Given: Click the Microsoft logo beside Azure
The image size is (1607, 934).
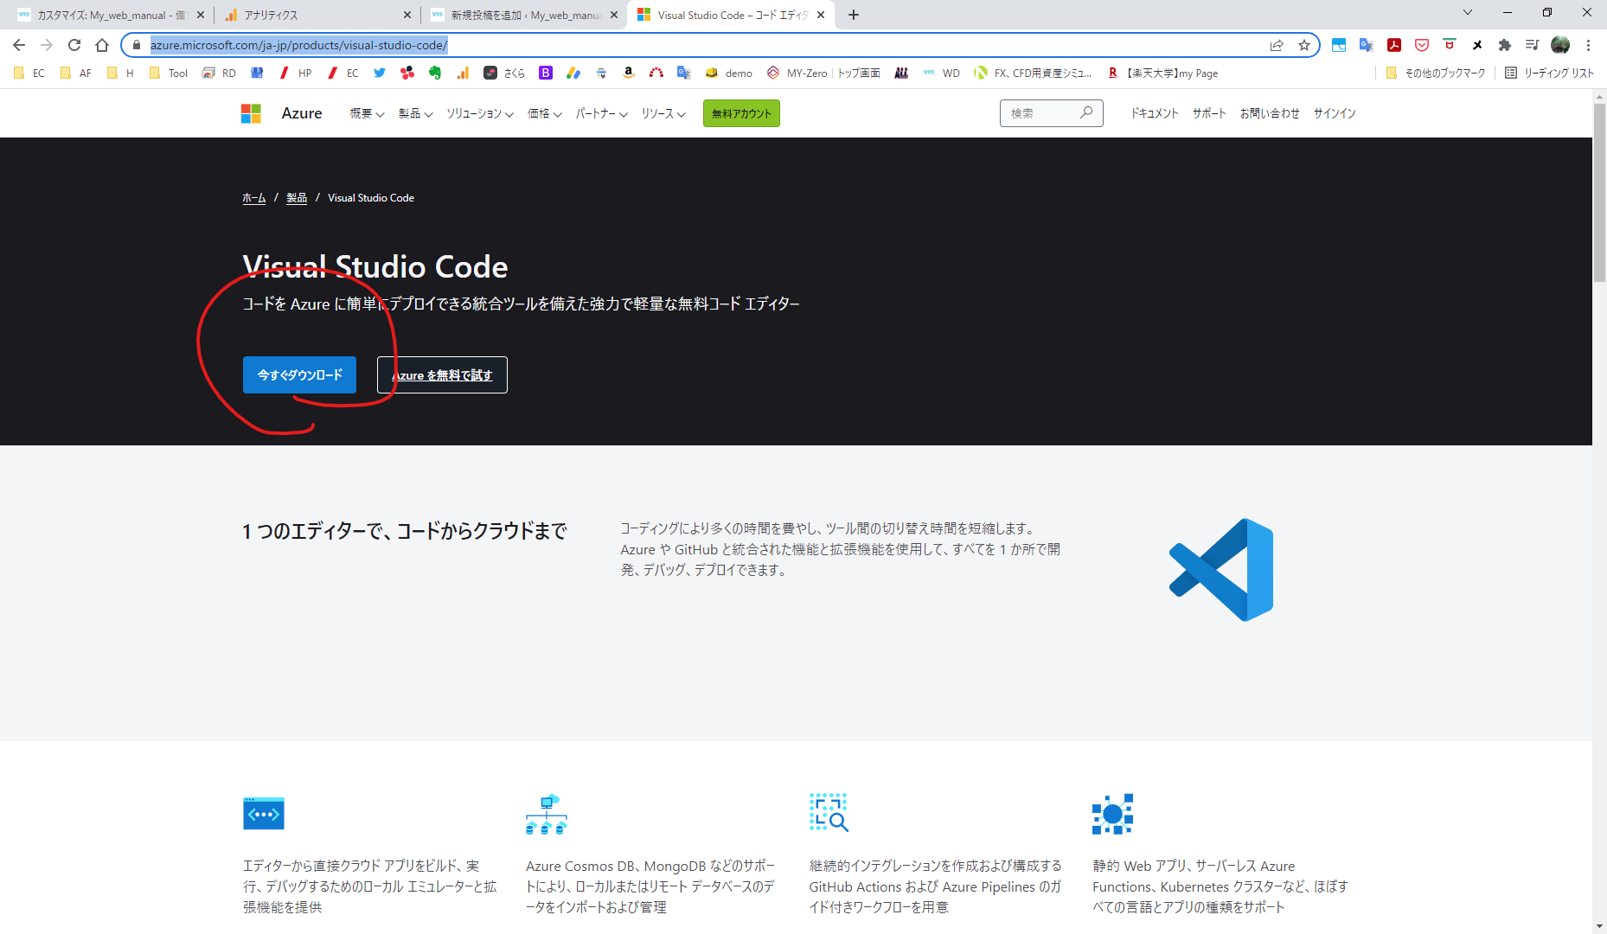Looking at the screenshot, I should (x=251, y=113).
